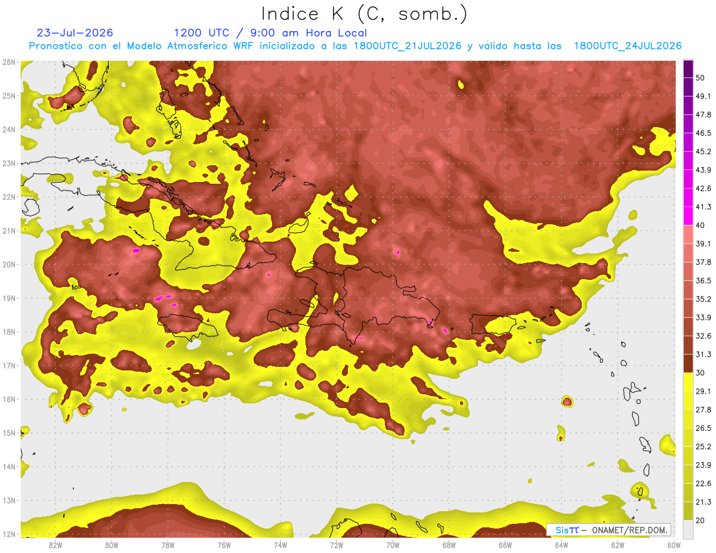This screenshot has width=716, height=553.
Task: Click the color-scale value '29.1'
Action: (703, 391)
